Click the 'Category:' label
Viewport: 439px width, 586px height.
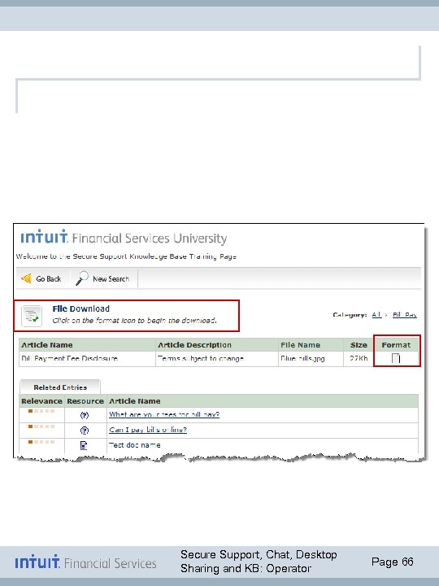click(350, 315)
